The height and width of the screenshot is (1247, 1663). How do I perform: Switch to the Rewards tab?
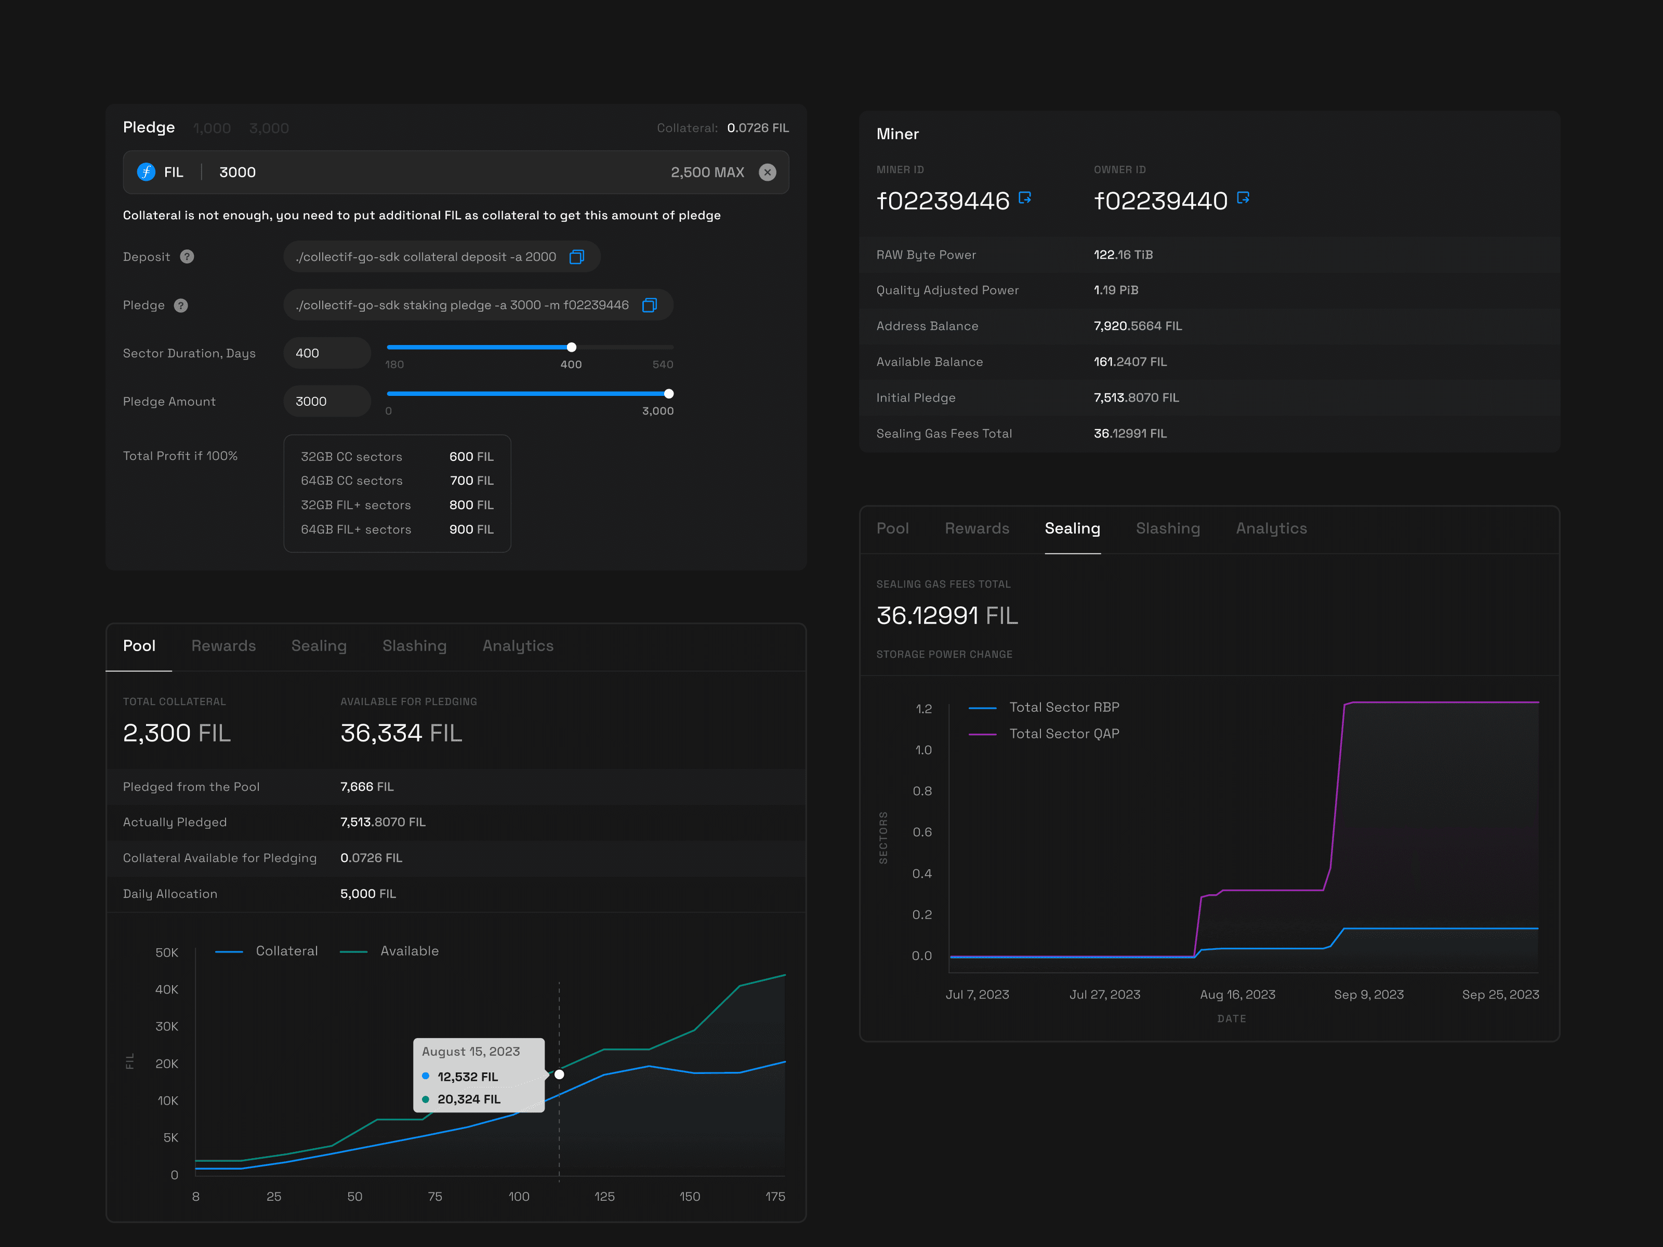click(x=223, y=646)
